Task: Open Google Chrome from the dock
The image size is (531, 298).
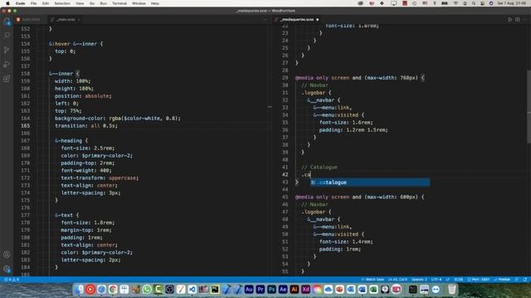Action: 113,289
